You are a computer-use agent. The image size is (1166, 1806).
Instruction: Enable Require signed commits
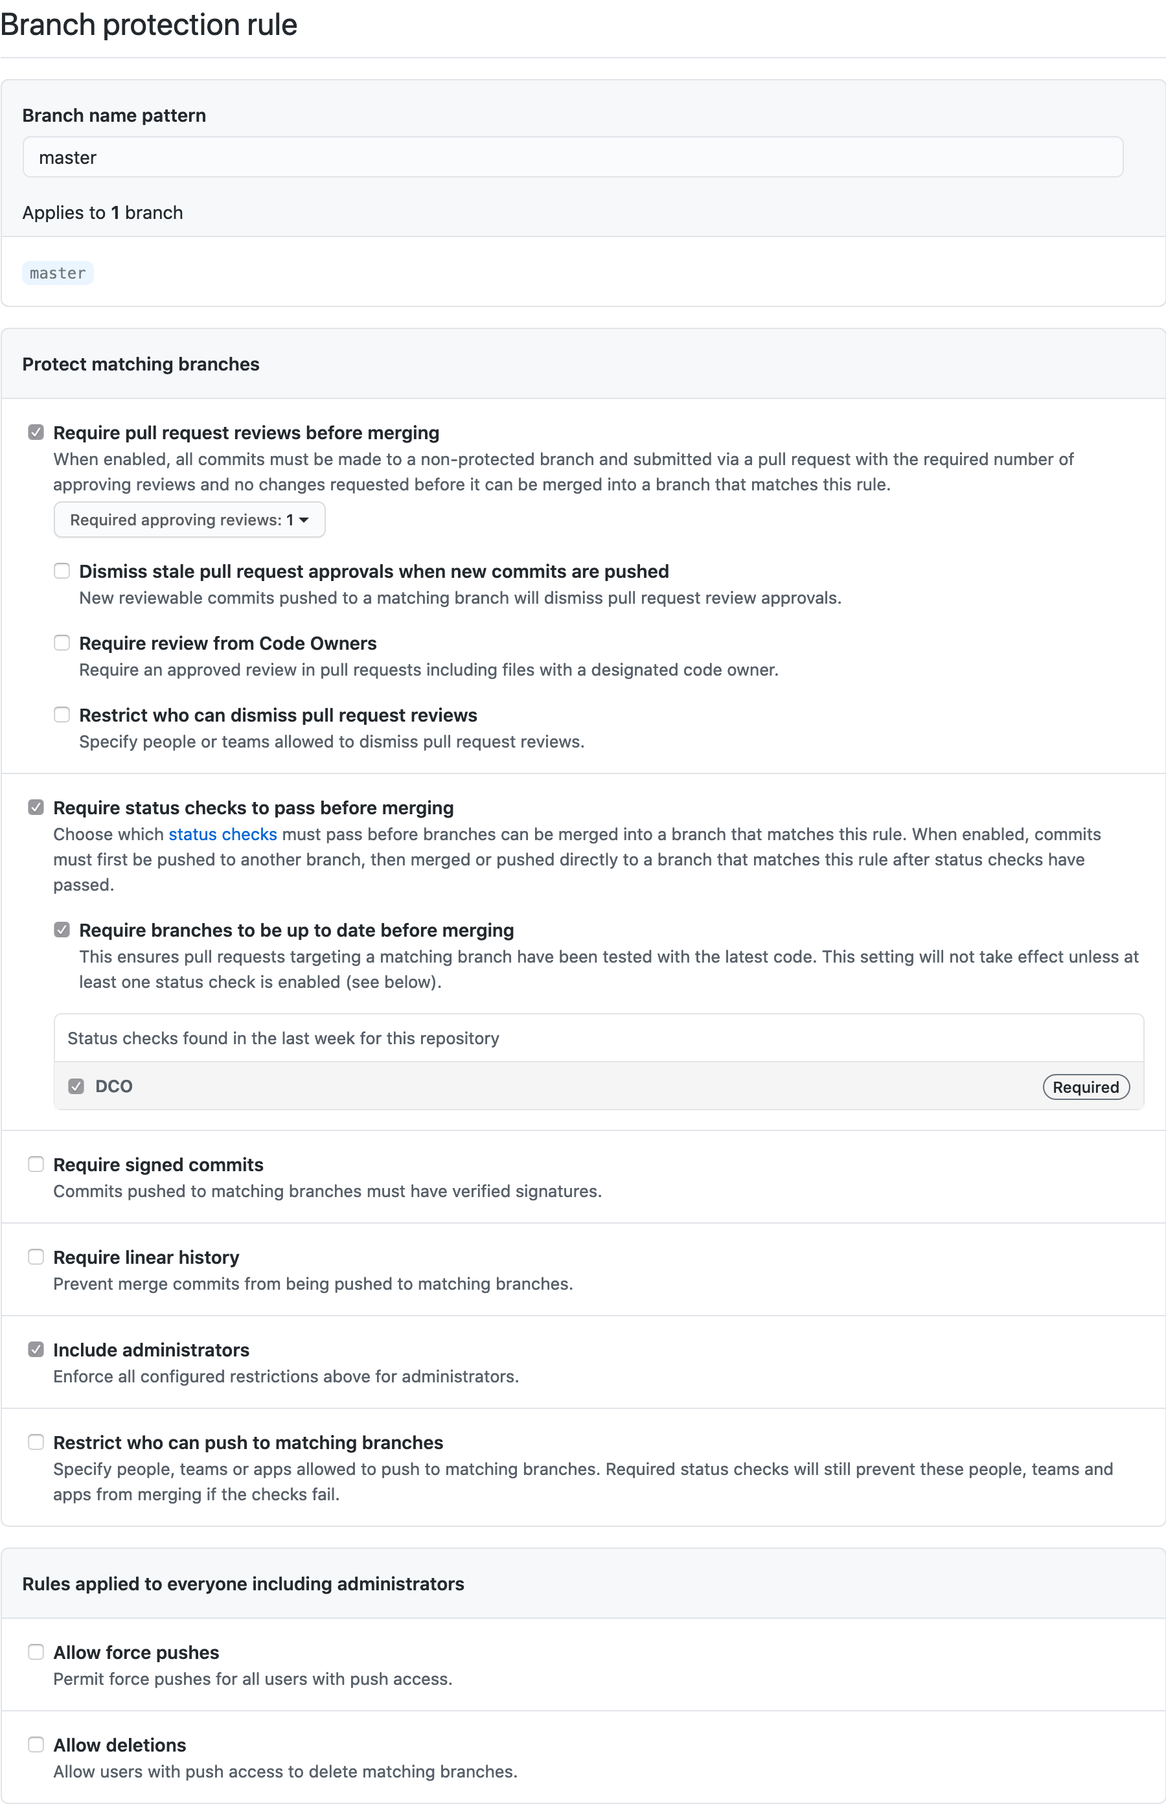tap(36, 1164)
